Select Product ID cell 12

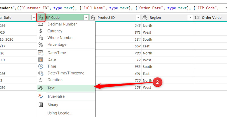[118, 60]
